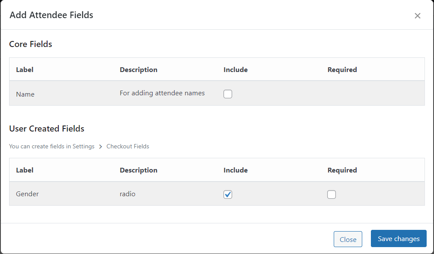Click Include header in User Created Fields table
This screenshot has width=434, height=254.
coord(235,170)
